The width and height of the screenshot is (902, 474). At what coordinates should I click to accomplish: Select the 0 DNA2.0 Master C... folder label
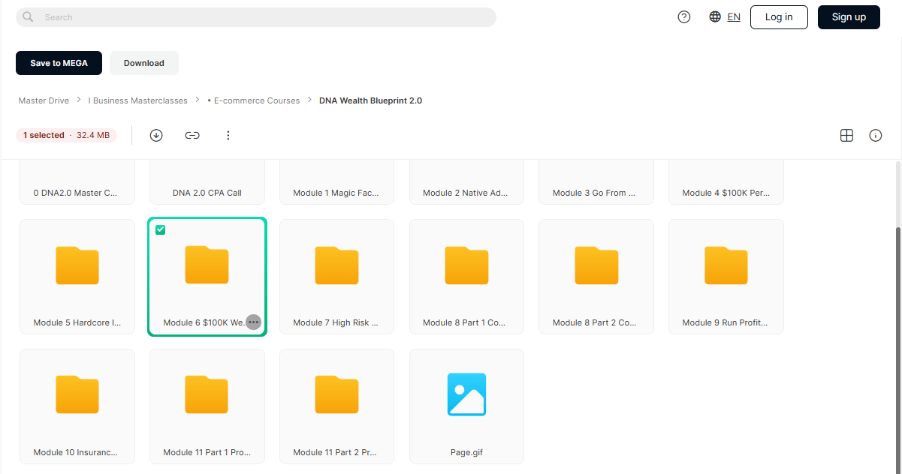[x=76, y=193]
